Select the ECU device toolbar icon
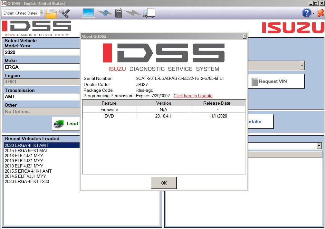The image size is (326, 229). (118, 13)
